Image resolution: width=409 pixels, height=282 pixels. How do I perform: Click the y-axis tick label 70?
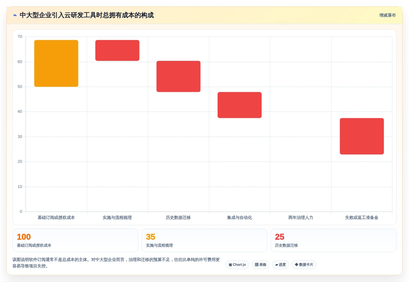tap(20, 37)
